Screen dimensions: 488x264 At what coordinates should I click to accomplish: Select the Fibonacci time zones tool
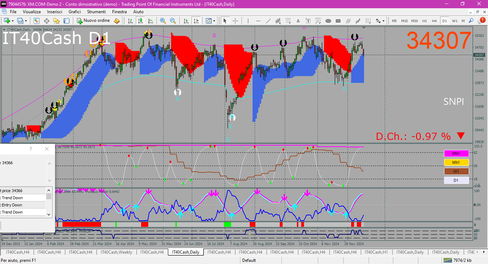click(368, 21)
